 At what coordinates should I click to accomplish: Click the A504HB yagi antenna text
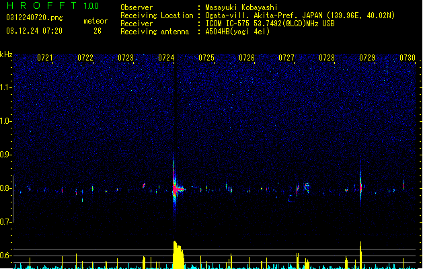(237, 32)
